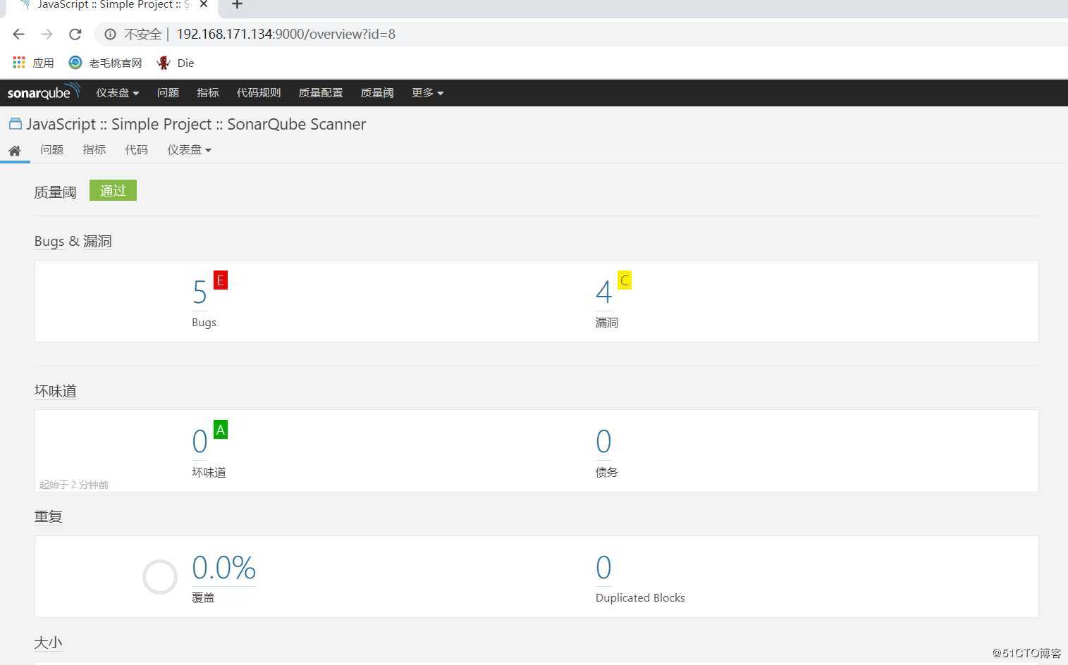Click the red E bugs rating badge

[x=221, y=280]
